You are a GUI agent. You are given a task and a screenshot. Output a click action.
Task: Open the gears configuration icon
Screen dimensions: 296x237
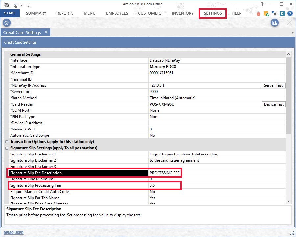coord(274,14)
